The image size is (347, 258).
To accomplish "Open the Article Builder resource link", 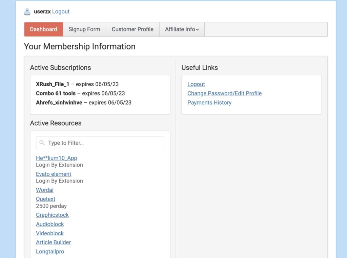I will pos(53,242).
